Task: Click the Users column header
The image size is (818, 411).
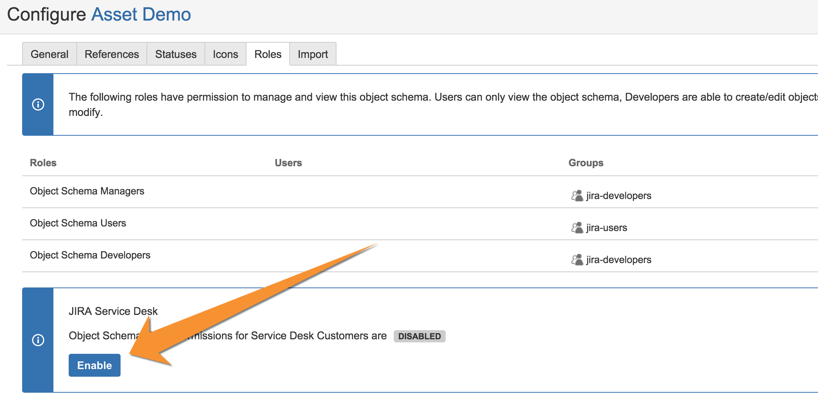Action: point(288,163)
